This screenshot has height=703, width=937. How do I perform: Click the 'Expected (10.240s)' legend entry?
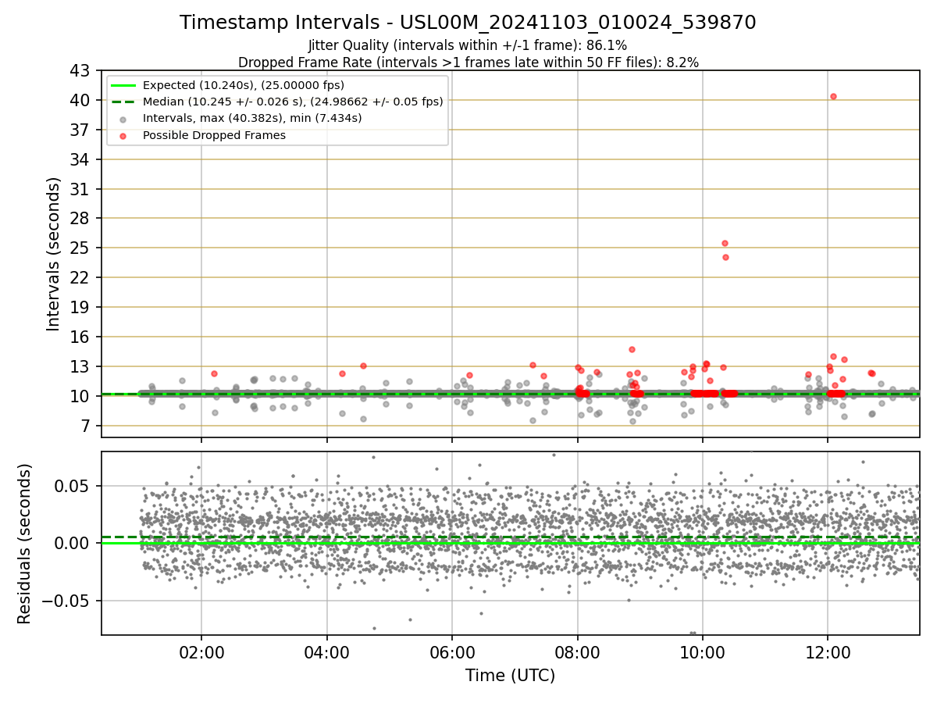(244, 85)
